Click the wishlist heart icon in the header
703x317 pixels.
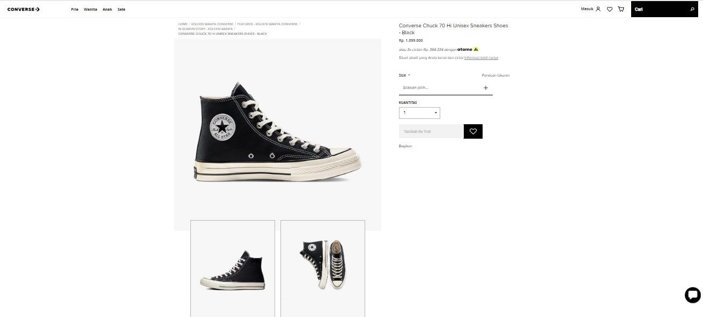tap(609, 9)
